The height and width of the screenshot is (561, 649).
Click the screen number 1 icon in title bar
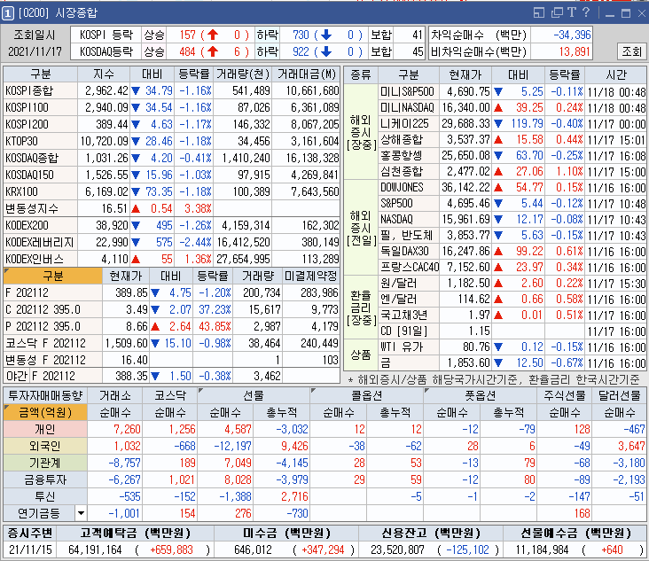(7, 13)
